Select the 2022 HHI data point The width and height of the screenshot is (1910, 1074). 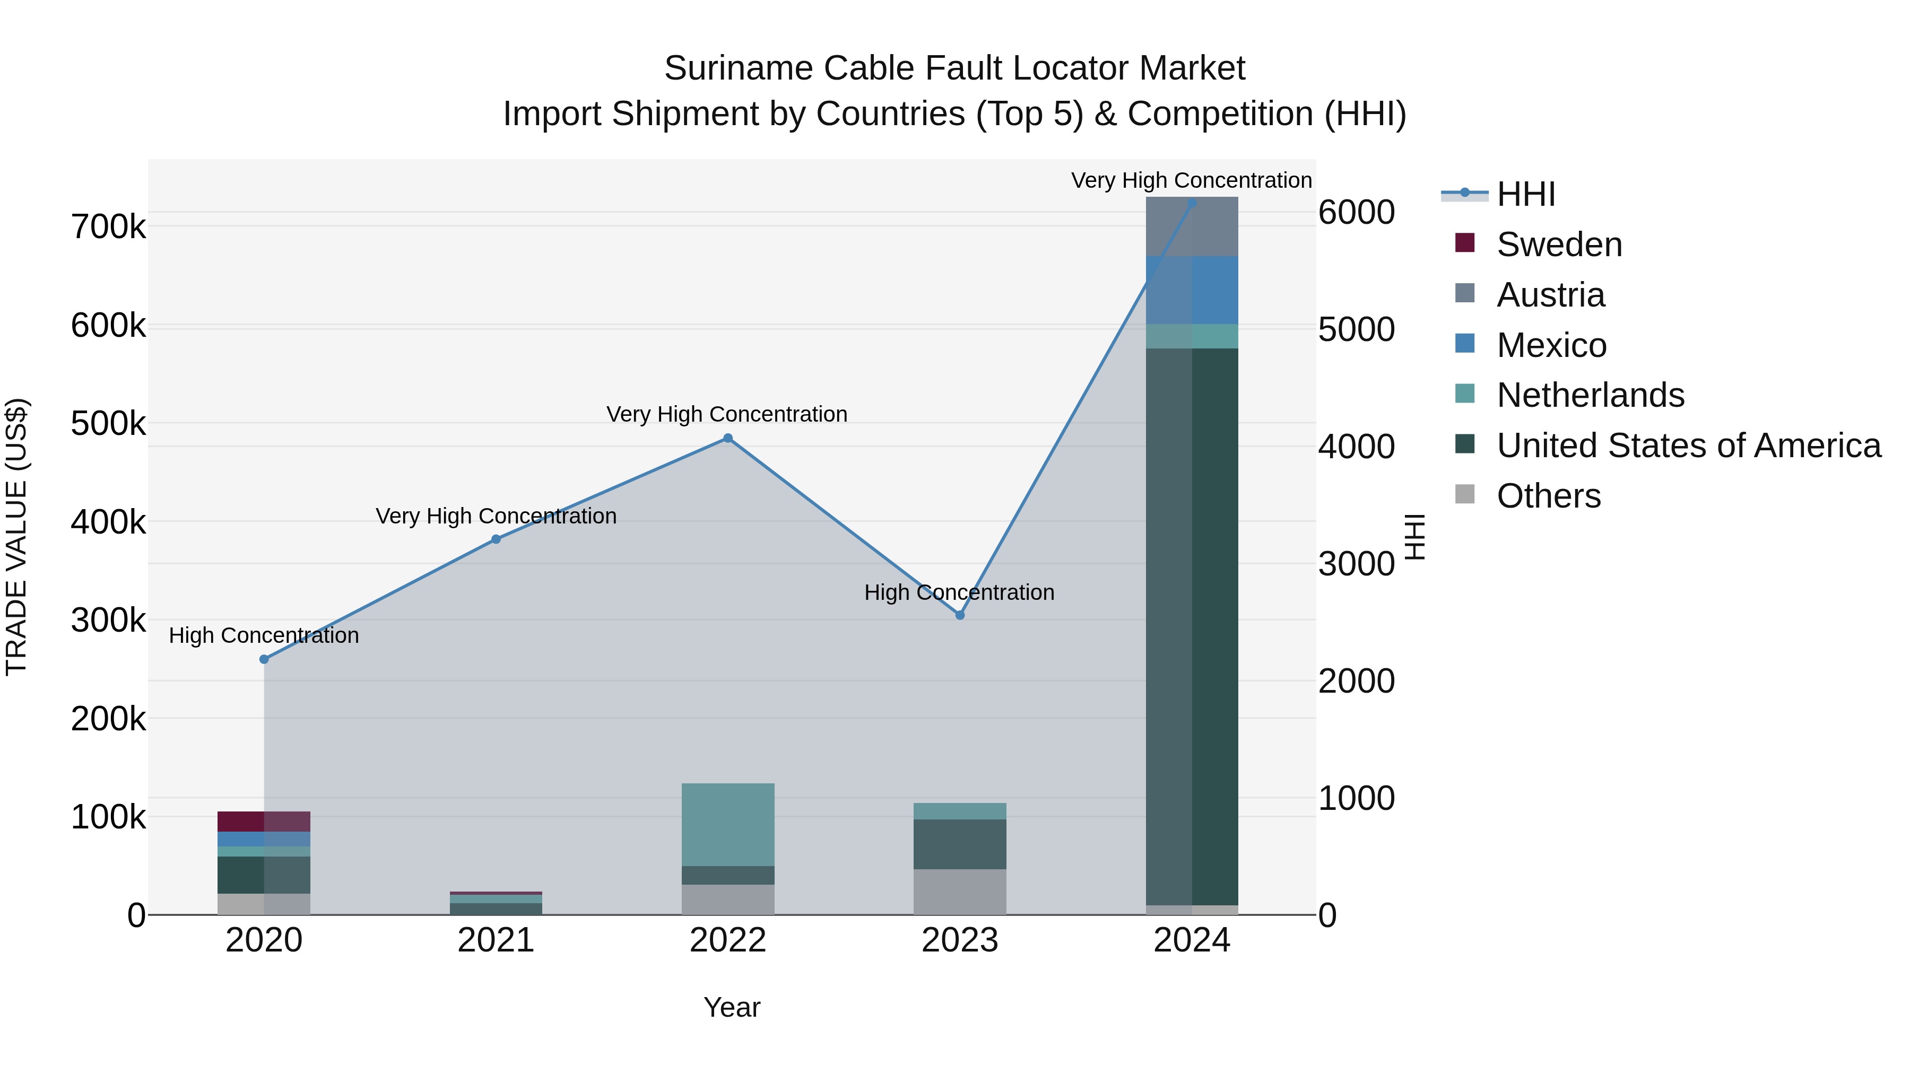[728, 439]
